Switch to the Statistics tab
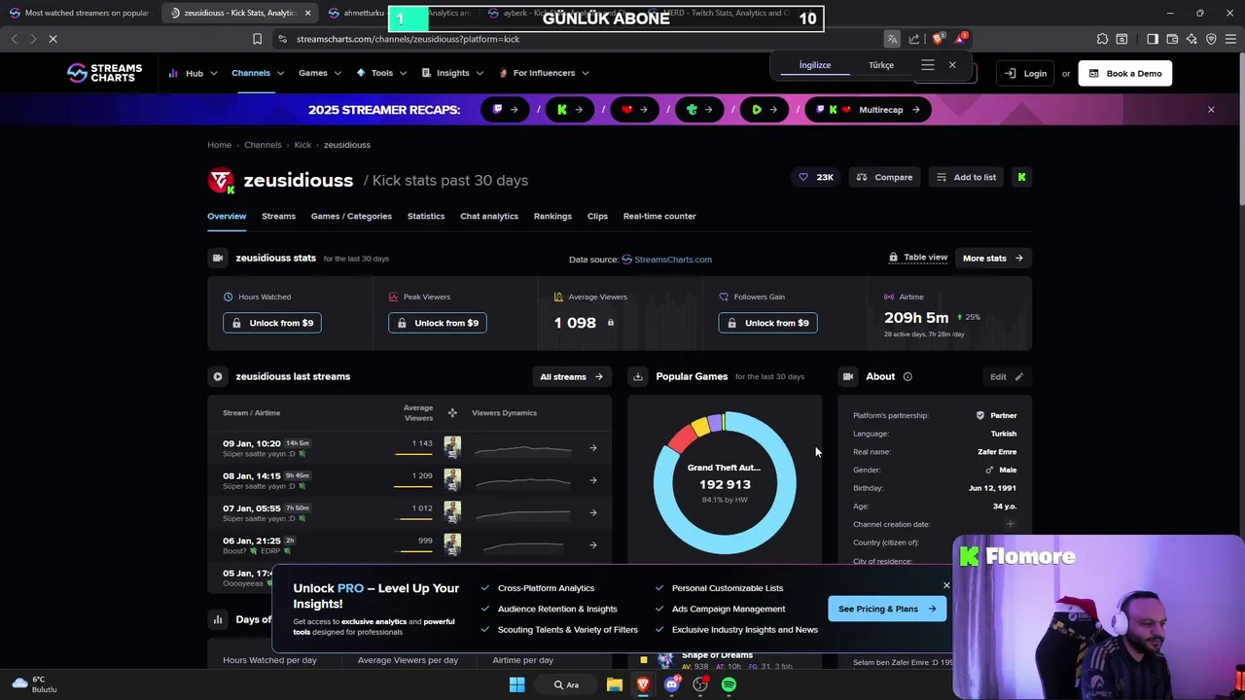The height and width of the screenshot is (700, 1245). [426, 216]
